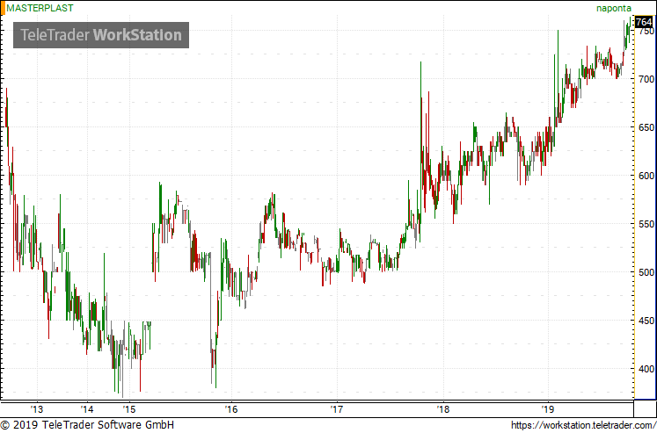Click the '16 year axis label
The height and width of the screenshot is (433, 657).
click(230, 409)
